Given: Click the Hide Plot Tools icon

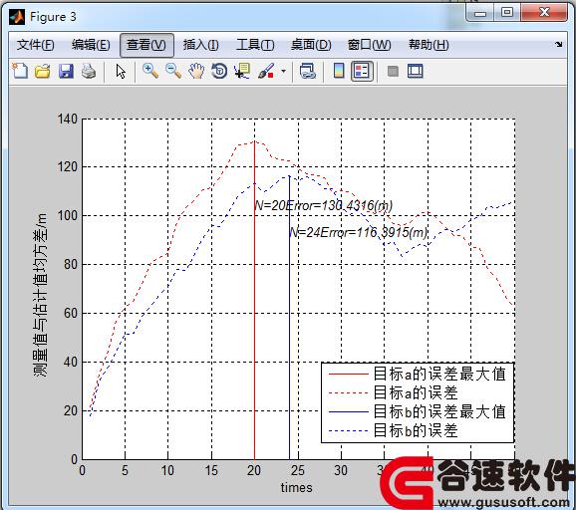Looking at the screenshot, I should coord(393,72).
